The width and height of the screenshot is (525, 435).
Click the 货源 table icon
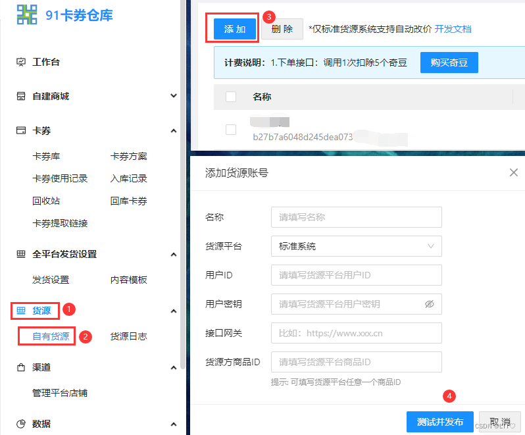click(x=21, y=311)
